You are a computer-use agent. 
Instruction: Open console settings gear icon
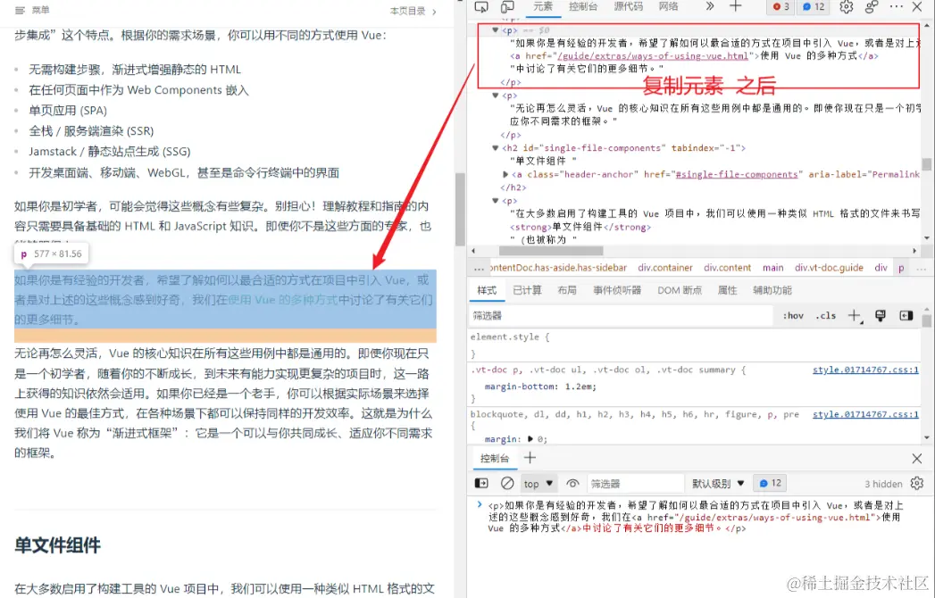[x=917, y=484]
